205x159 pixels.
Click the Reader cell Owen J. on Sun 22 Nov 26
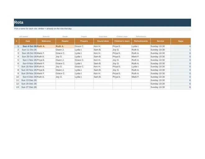tap(65, 70)
